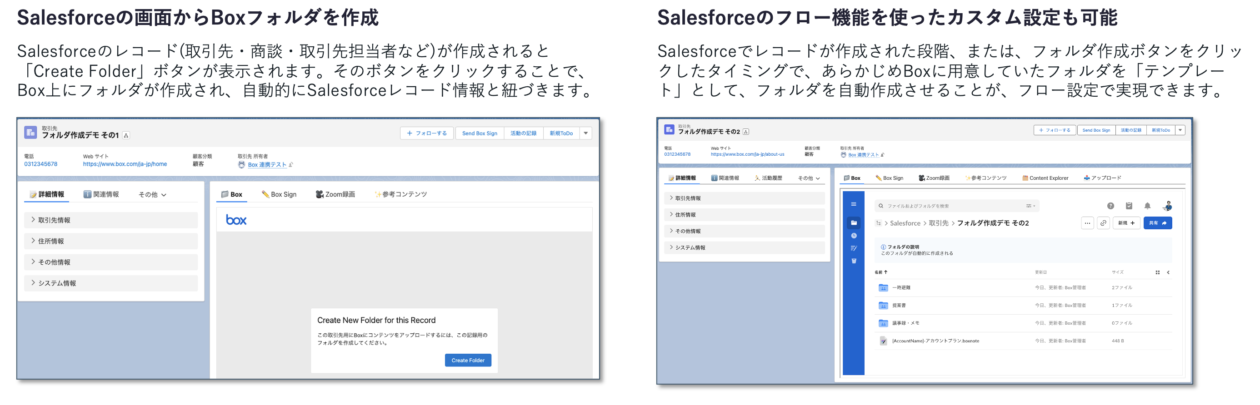Open Box hamburger menu in その2 panel

[854, 204]
